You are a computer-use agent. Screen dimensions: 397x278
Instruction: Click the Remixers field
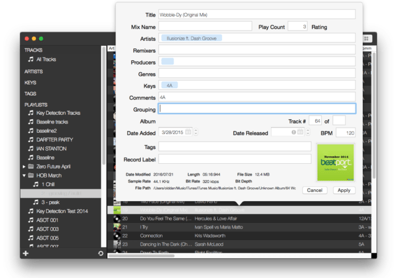point(257,50)
